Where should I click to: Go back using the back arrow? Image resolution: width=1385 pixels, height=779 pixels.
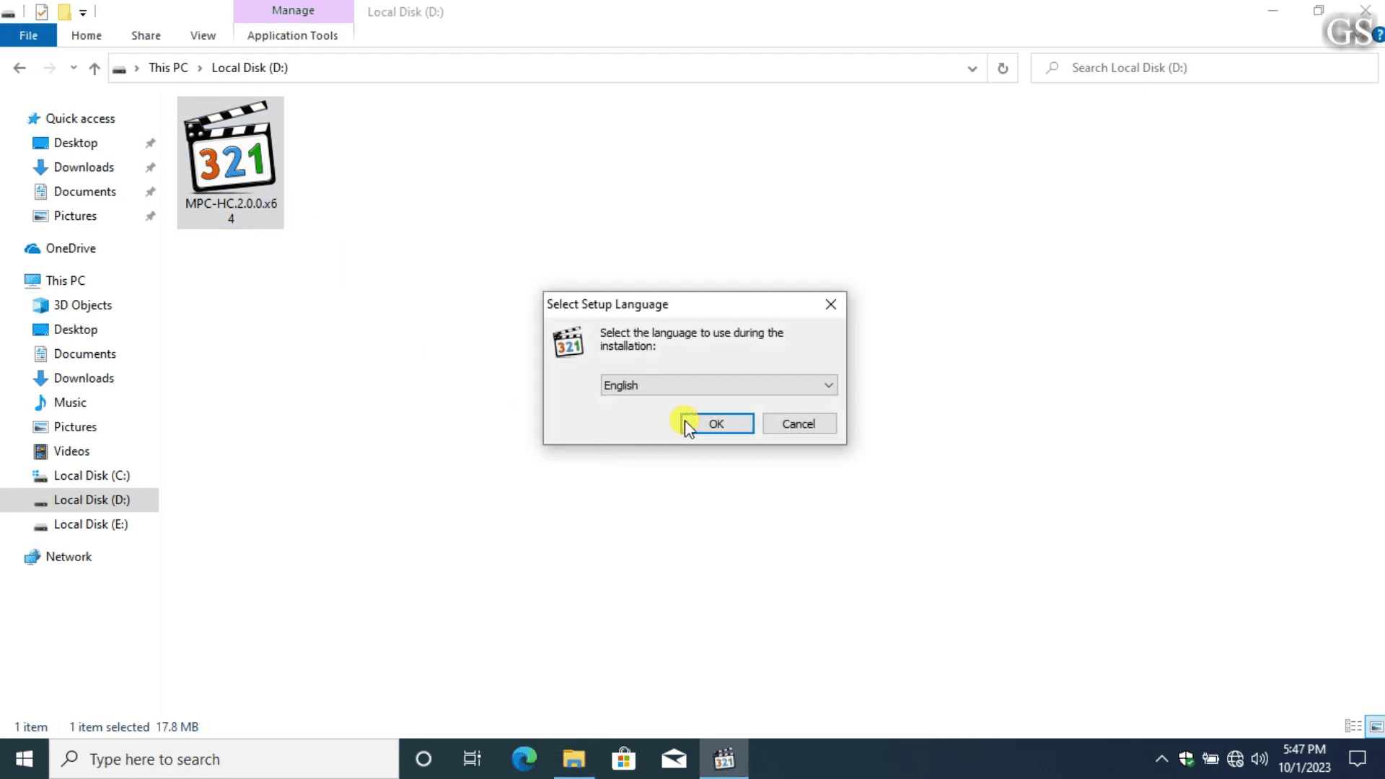point(19,68)
